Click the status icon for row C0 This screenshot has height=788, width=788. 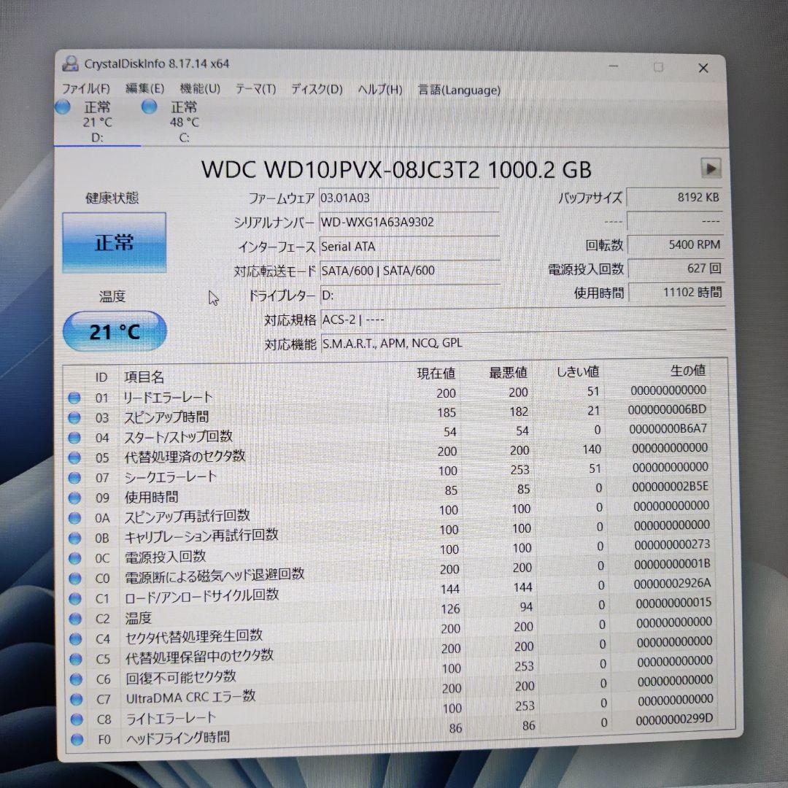point(75,579)
